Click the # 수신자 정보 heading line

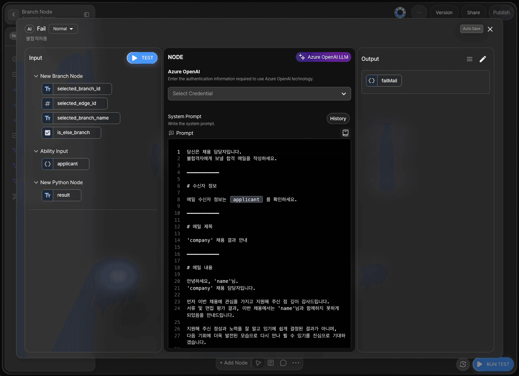pyautogui.click(x=202, y=186)
